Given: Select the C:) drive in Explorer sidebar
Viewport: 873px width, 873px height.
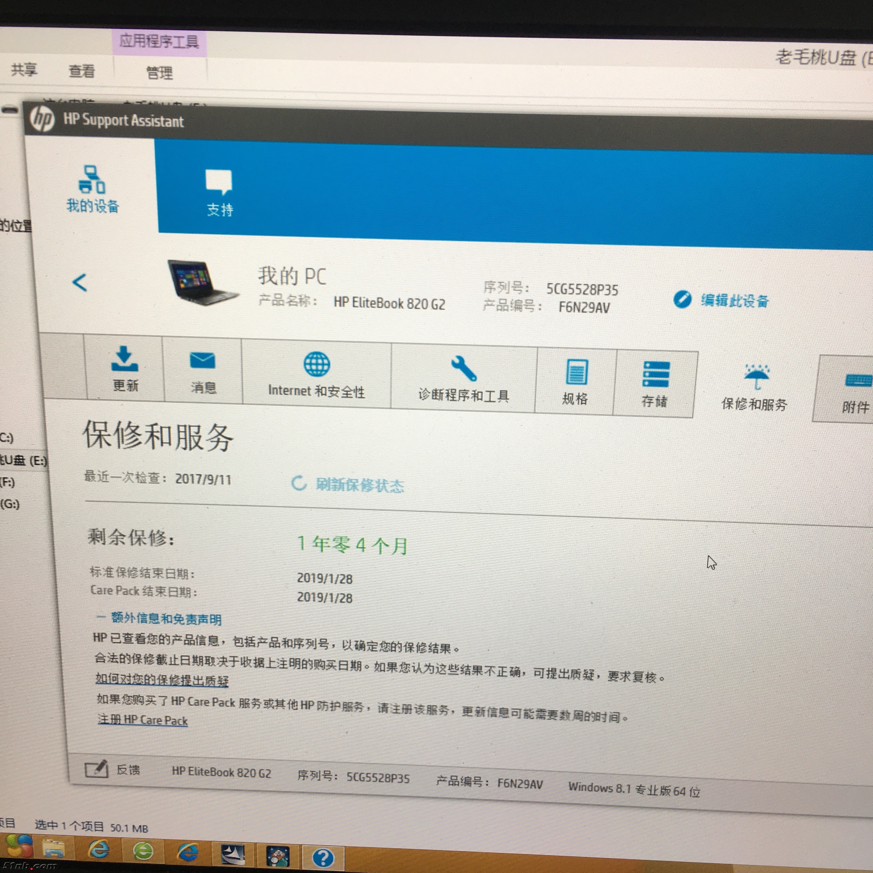Looking at the screenshot, I should tap(7, 438).
